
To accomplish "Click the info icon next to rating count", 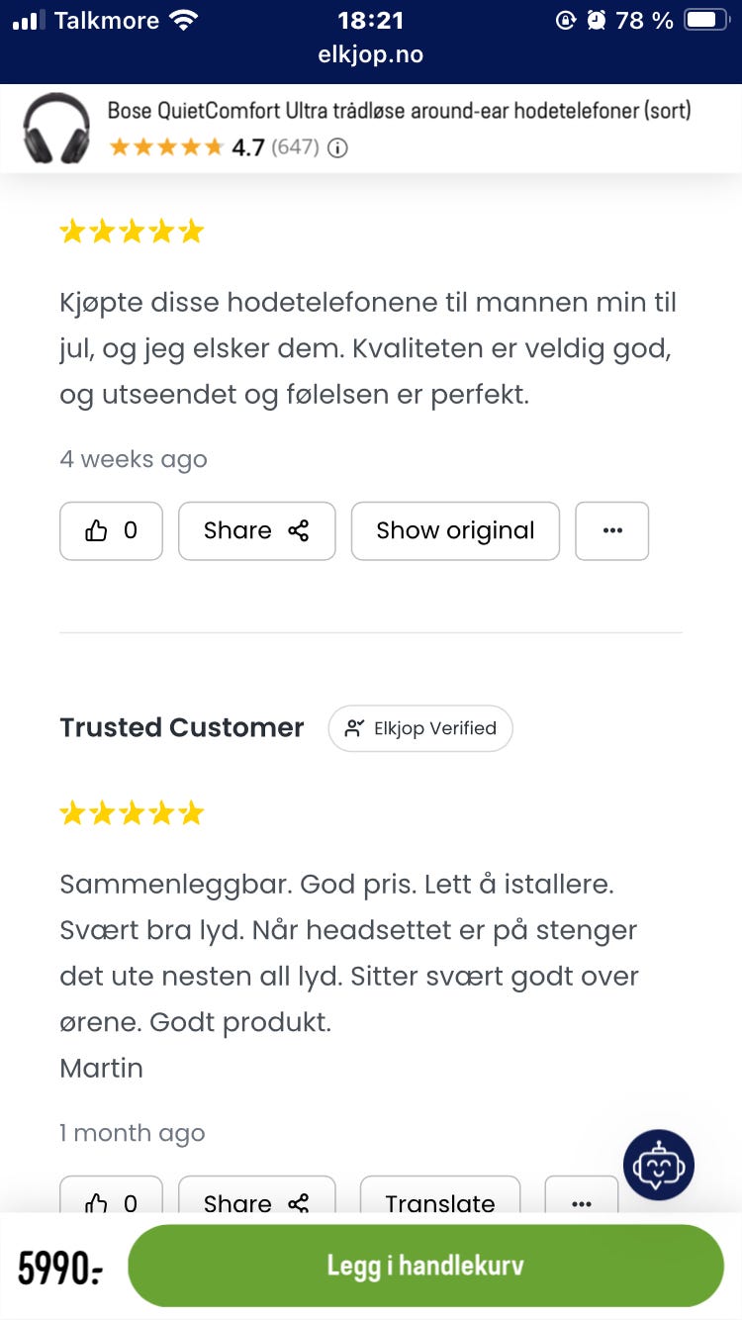I will (337, 148).
